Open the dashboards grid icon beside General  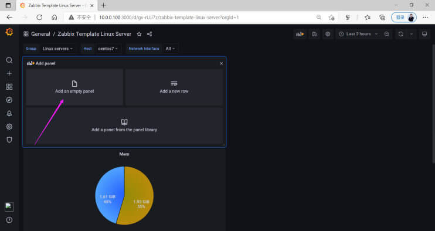coord(26,34)
